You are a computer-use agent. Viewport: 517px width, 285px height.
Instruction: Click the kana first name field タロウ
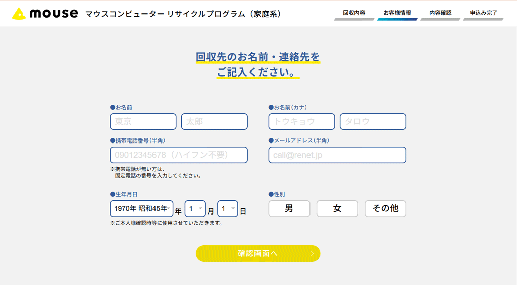pos(373,122)
